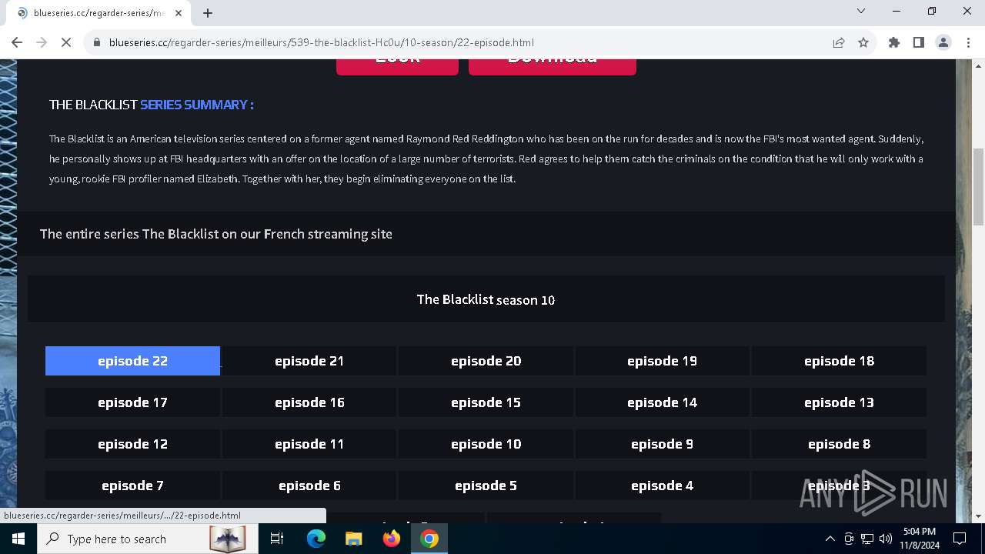Open the notification center icon

point(960,539)
